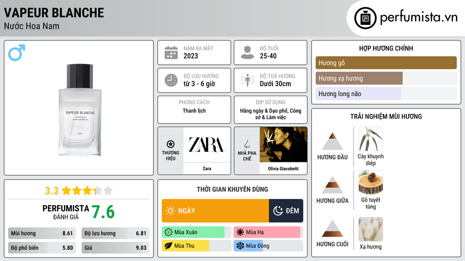Screen dimensions: 465x261
Task: Click the blue male gender symbol icon
Action: pos(17,53)
